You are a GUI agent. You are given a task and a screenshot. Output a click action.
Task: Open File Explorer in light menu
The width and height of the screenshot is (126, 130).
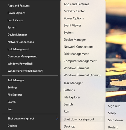click(x=72, y=97)
